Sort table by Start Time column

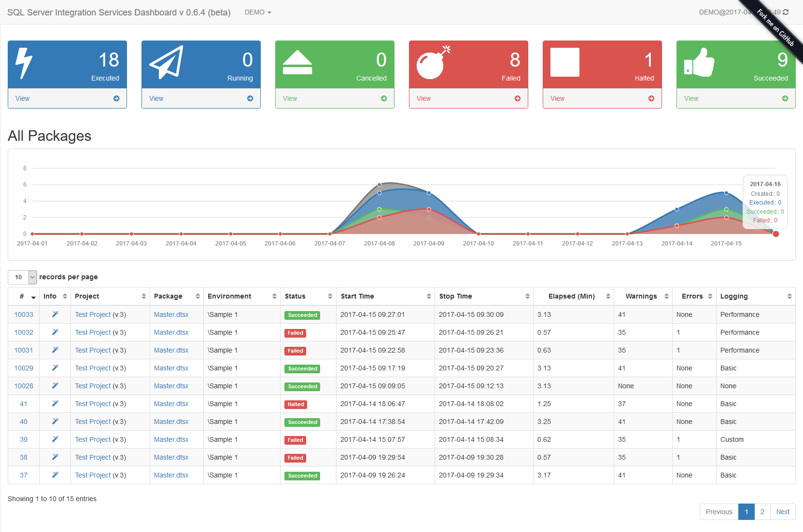tap(385, 296)
